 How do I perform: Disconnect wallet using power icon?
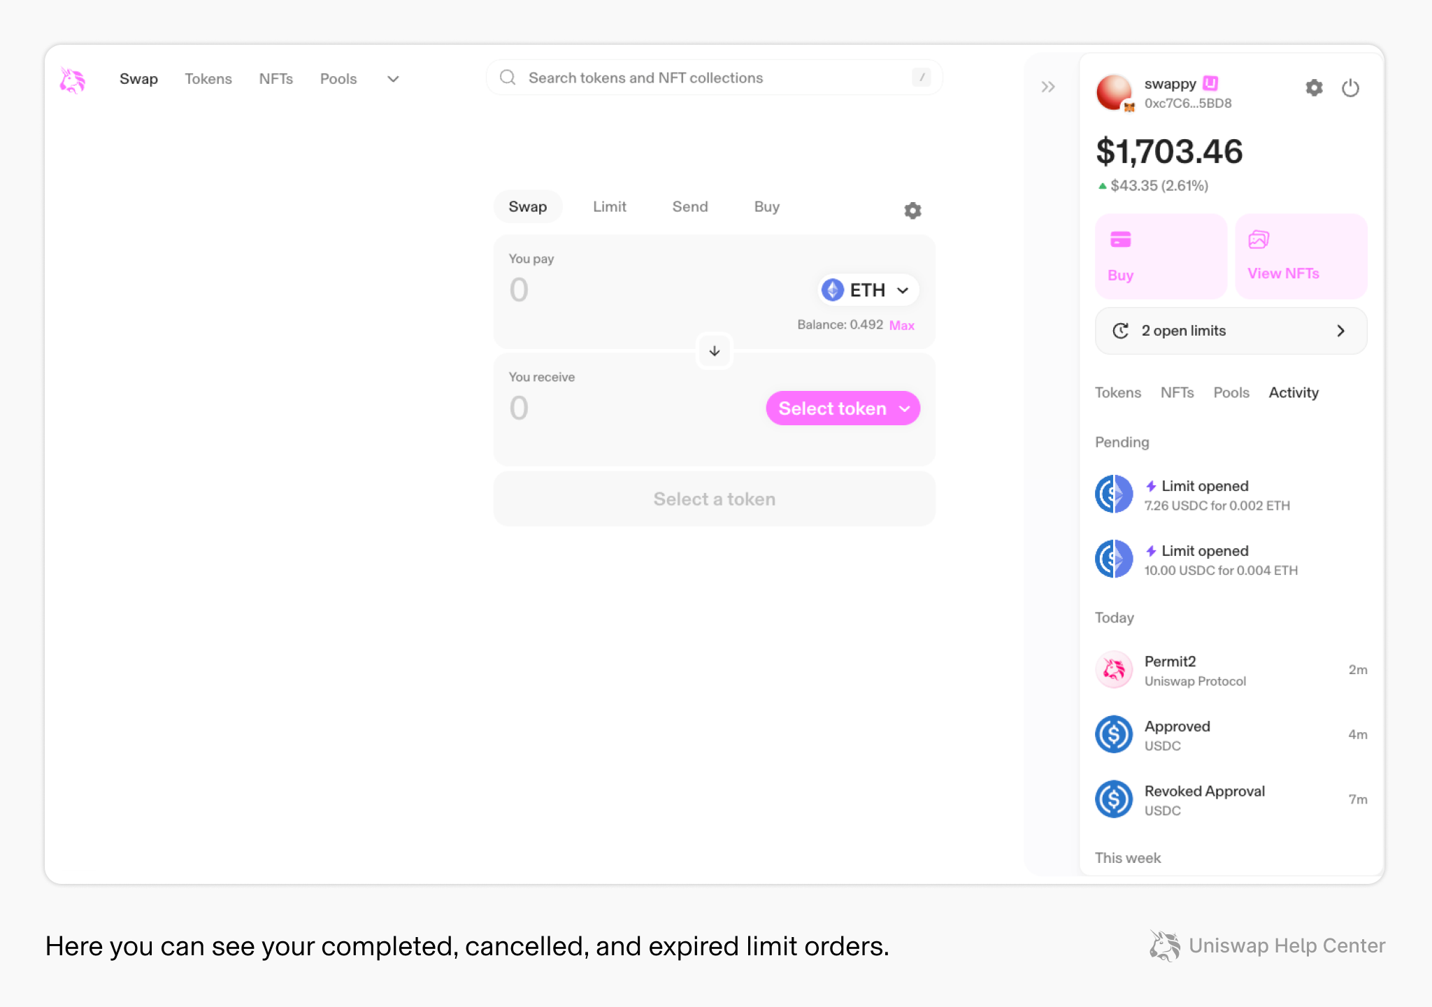(1350, 88)
